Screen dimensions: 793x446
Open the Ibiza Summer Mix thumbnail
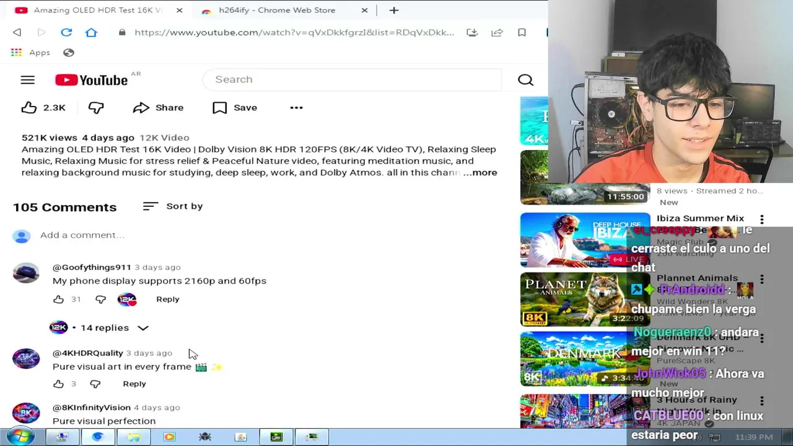pyautogui.click(x=585, y=240)
